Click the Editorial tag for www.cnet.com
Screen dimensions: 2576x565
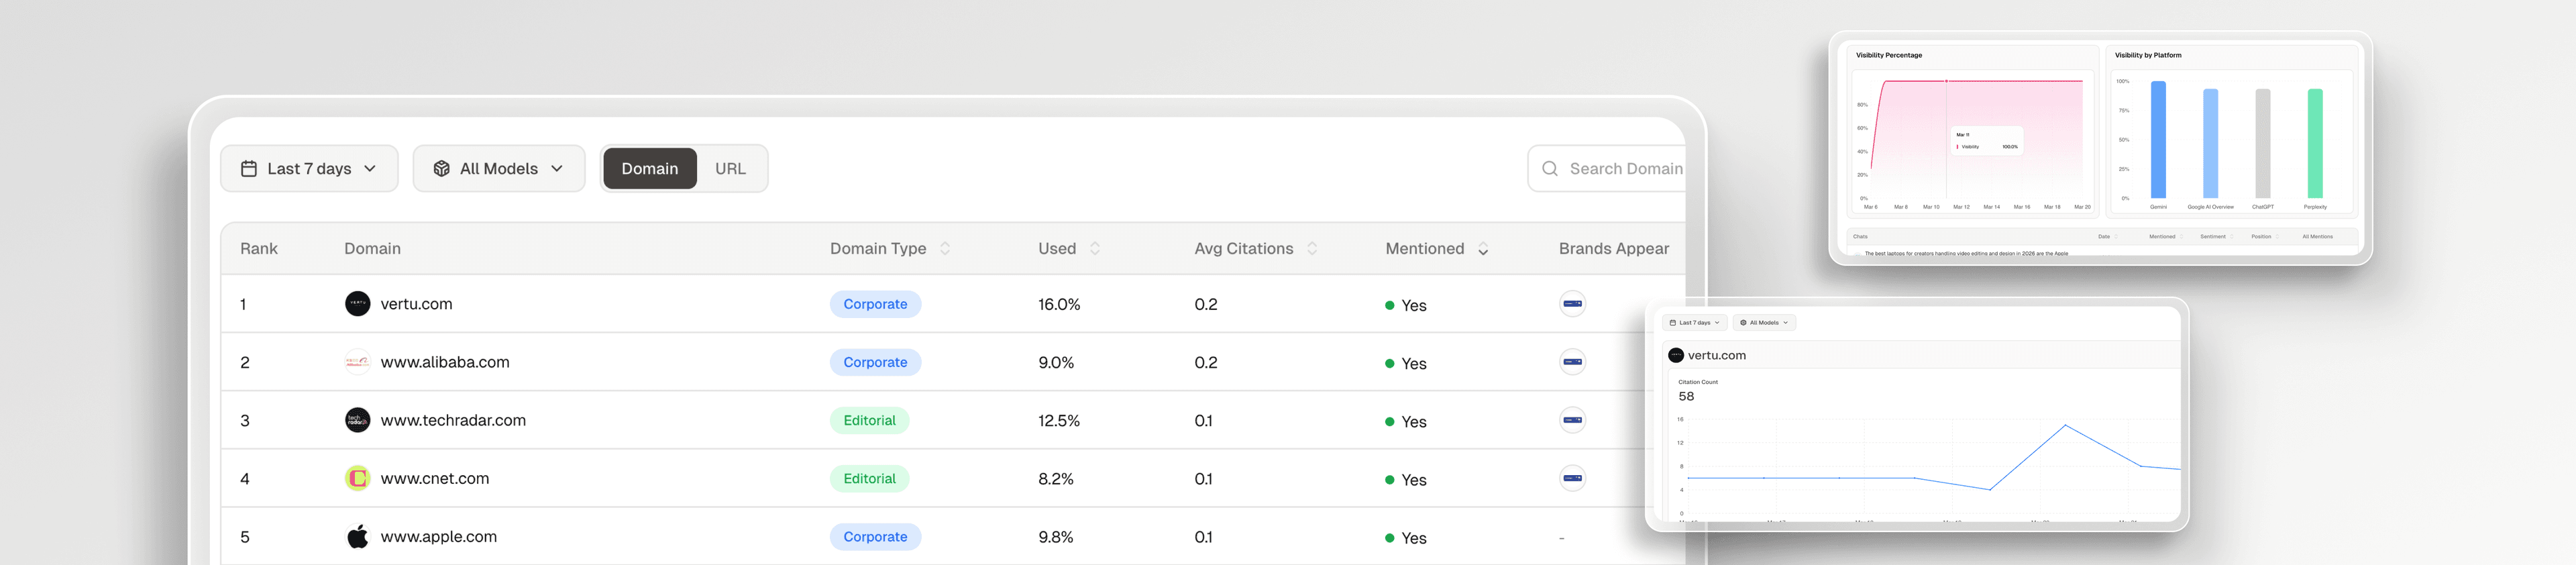coord(869,478)
